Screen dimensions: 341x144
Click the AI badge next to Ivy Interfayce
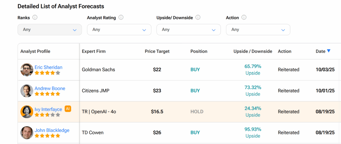[x=68, y=109]
